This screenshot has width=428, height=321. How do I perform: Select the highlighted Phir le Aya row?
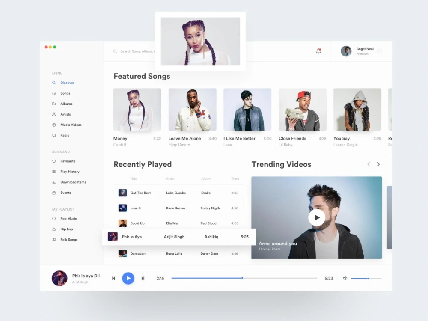pos(179,237)
